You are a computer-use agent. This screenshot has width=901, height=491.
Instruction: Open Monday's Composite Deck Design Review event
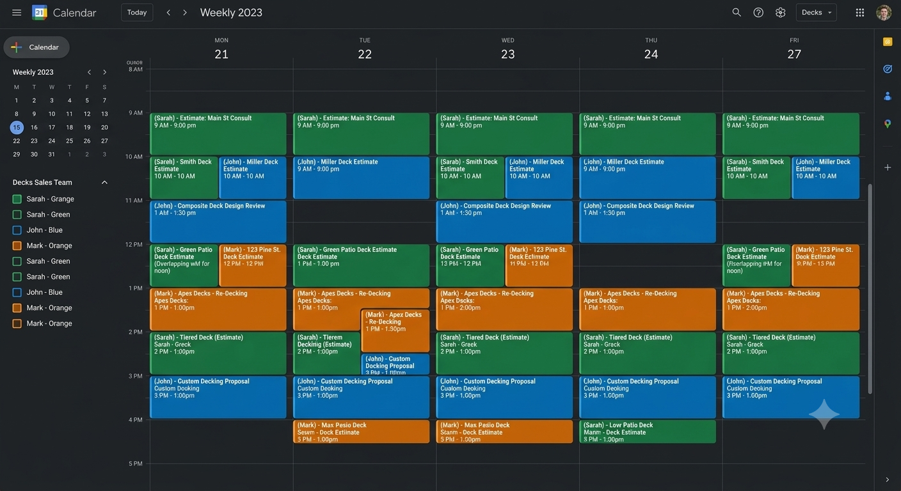click(x=218, y=222)
